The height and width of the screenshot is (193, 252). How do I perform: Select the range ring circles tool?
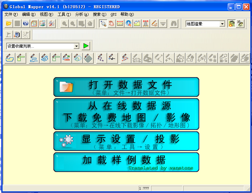click(x=77, y=58)
